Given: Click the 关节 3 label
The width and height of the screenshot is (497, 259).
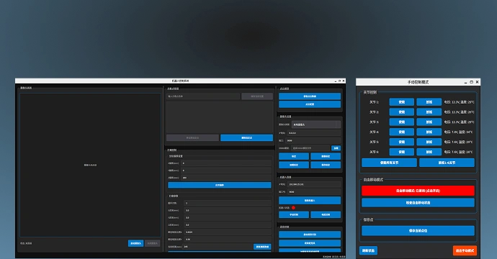Looking at the screenshot, I should (374, 122).
